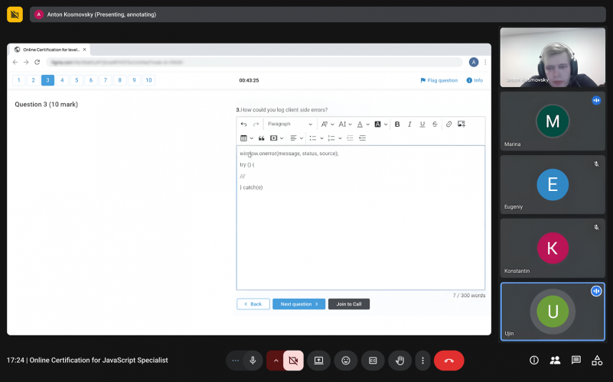Screen dimensions: 613x382
Task: Toggle closed captions in the meeting
Action: (x=373, y=361)
